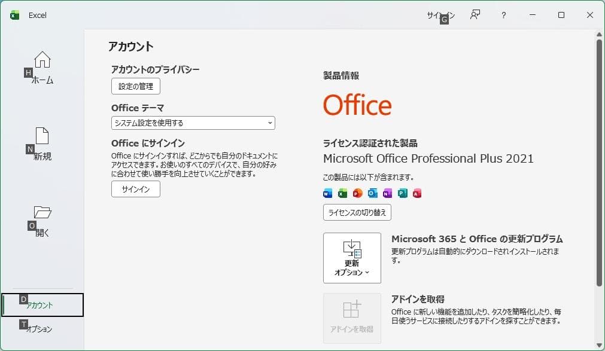The image size is (605, 351).
Task: Click the サインイン button
Action: [x=135, y=189]
